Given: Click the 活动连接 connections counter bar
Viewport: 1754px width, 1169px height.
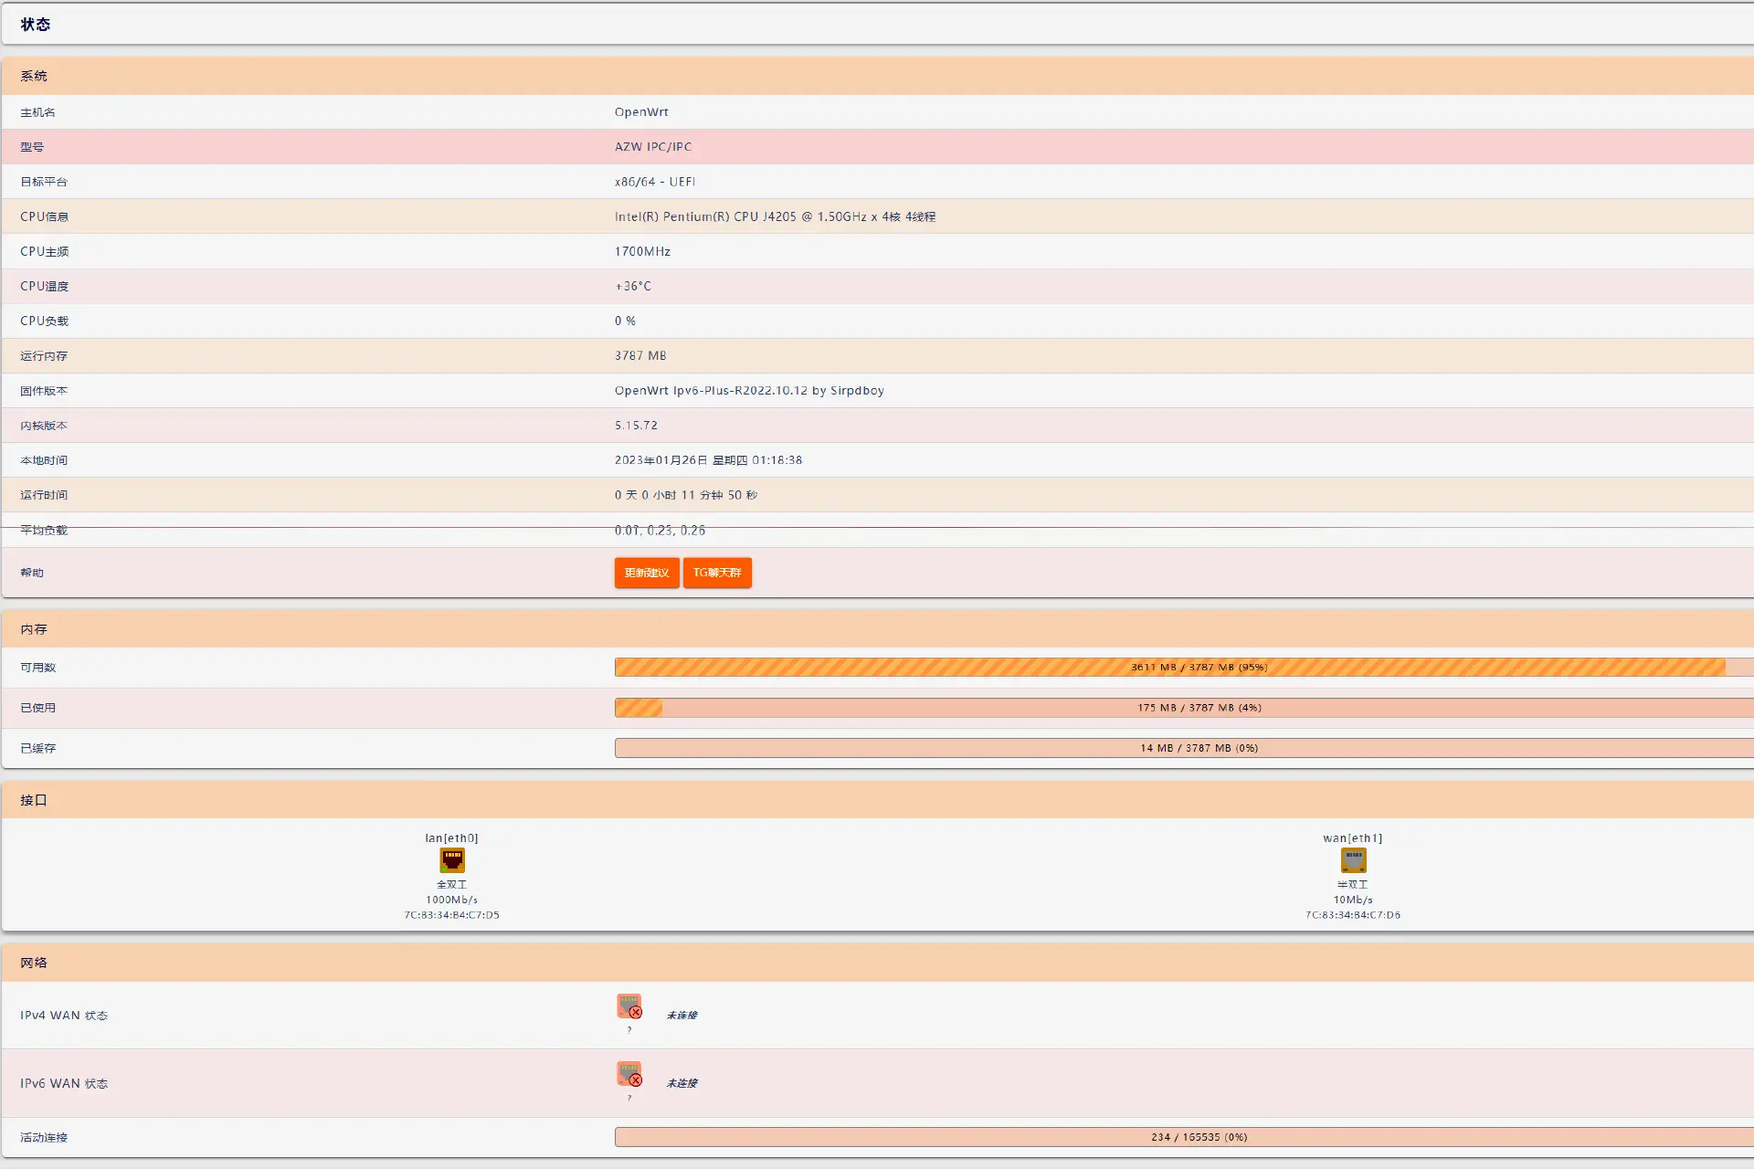Looking at the screenshot, I should pos(1185,1137).
